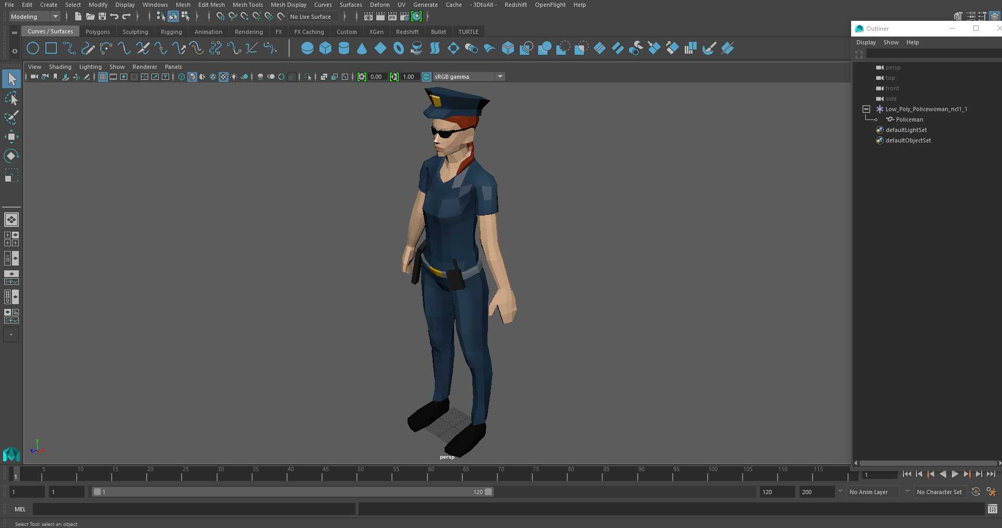Open the shelf options gear menu
Image resolution: width=1002 pixels, height=528 pixels.
[15, 51]
